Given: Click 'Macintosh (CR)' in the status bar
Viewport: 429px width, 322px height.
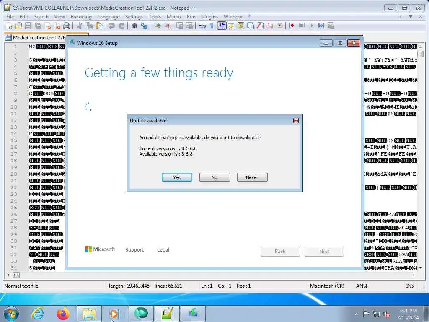Looking at the screenshot, I should click(x=327, y=286).
